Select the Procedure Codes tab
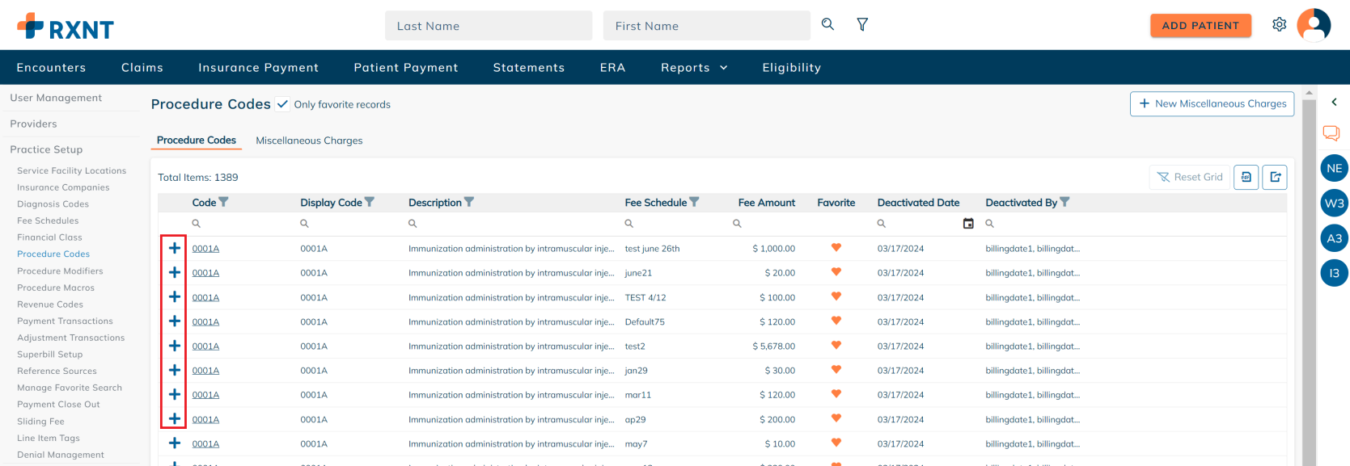The width and height of the screenshot is (1350, 466). pyautogui.click(x=197, y=141)
